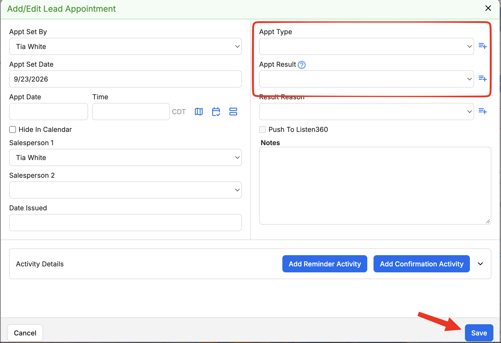Close the Add/Edit Lead Appointment dialog
This screenshot has width=501, height=343.
(x=488, y=8)
